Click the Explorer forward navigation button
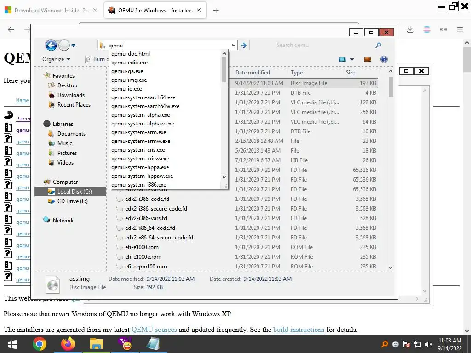 coord(64,46)
